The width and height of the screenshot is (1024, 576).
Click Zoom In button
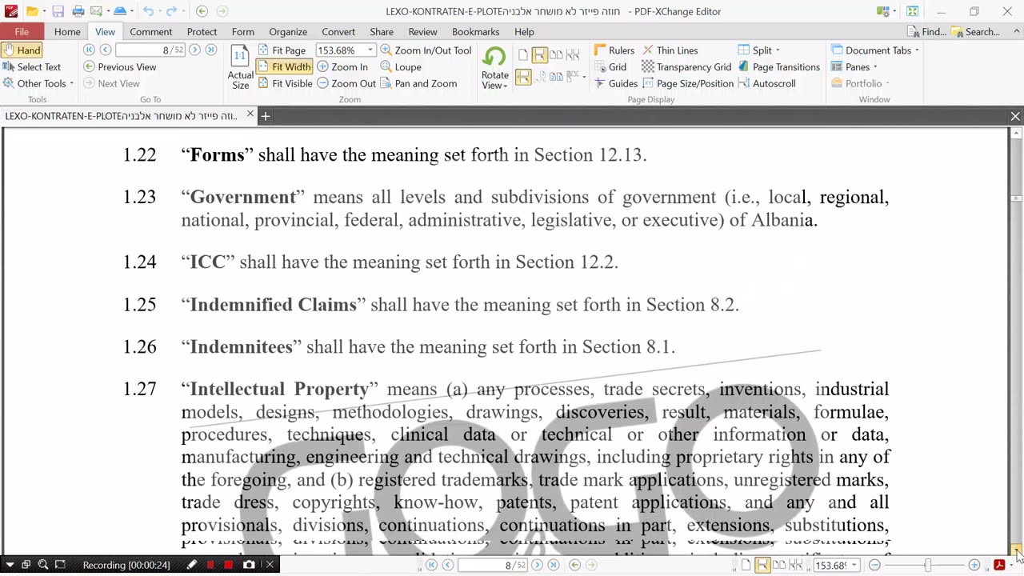tap(342, 67)
